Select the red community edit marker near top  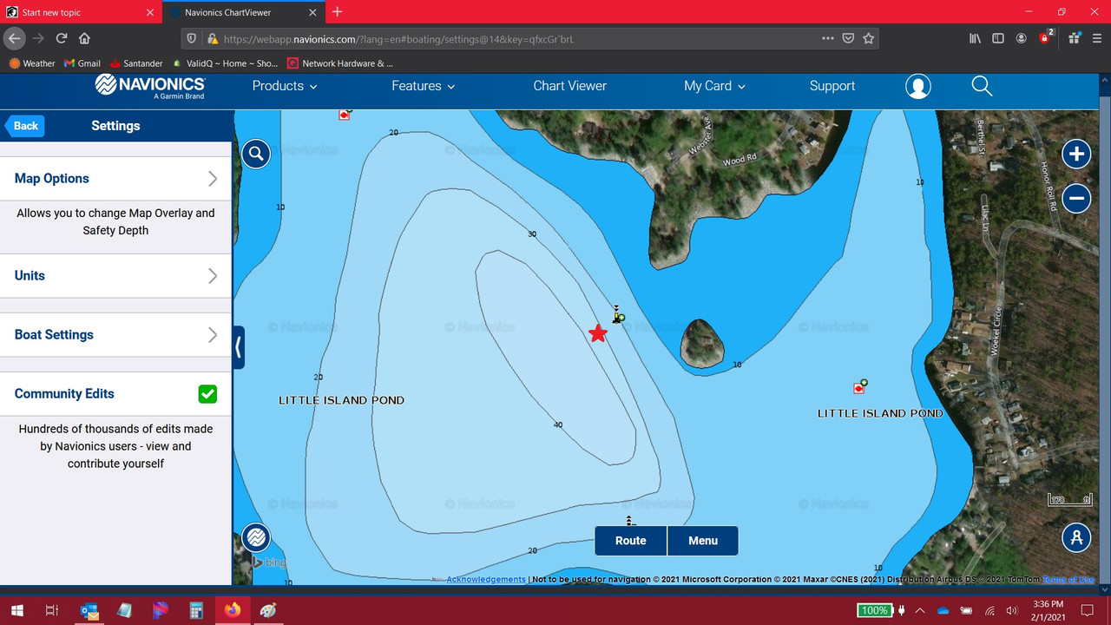(345, 114)
